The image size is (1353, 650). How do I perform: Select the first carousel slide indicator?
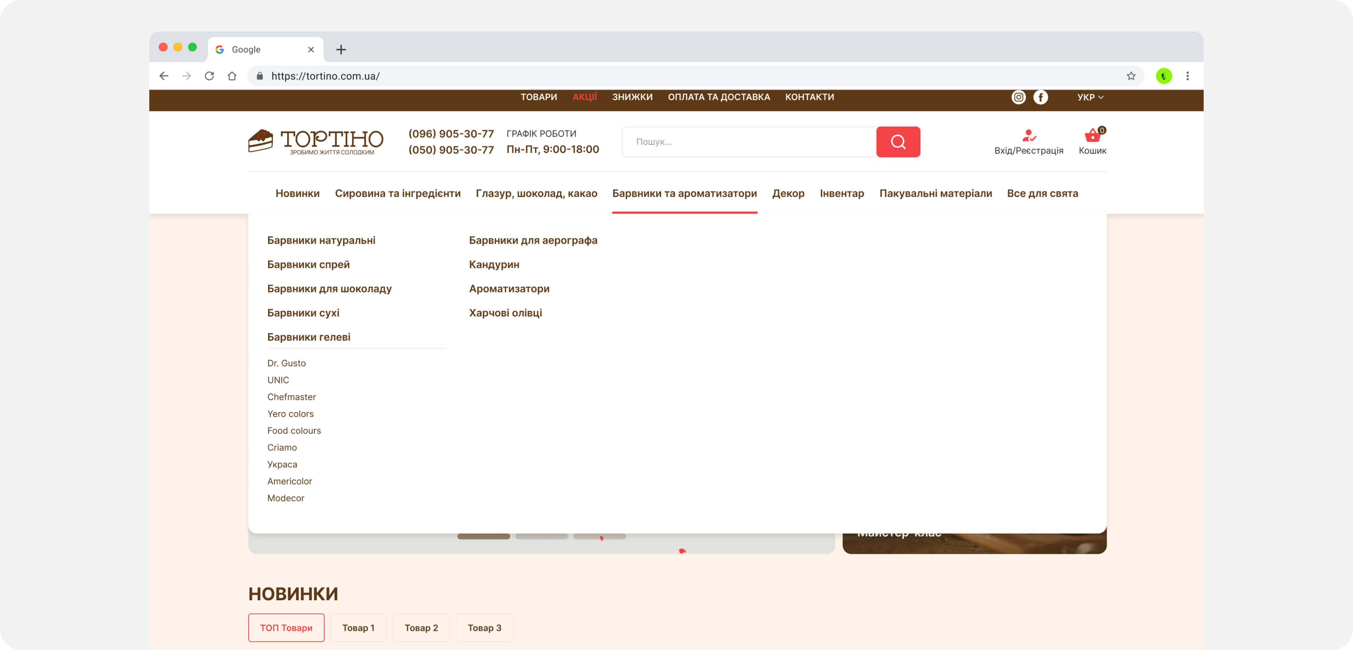coord(483,537)
